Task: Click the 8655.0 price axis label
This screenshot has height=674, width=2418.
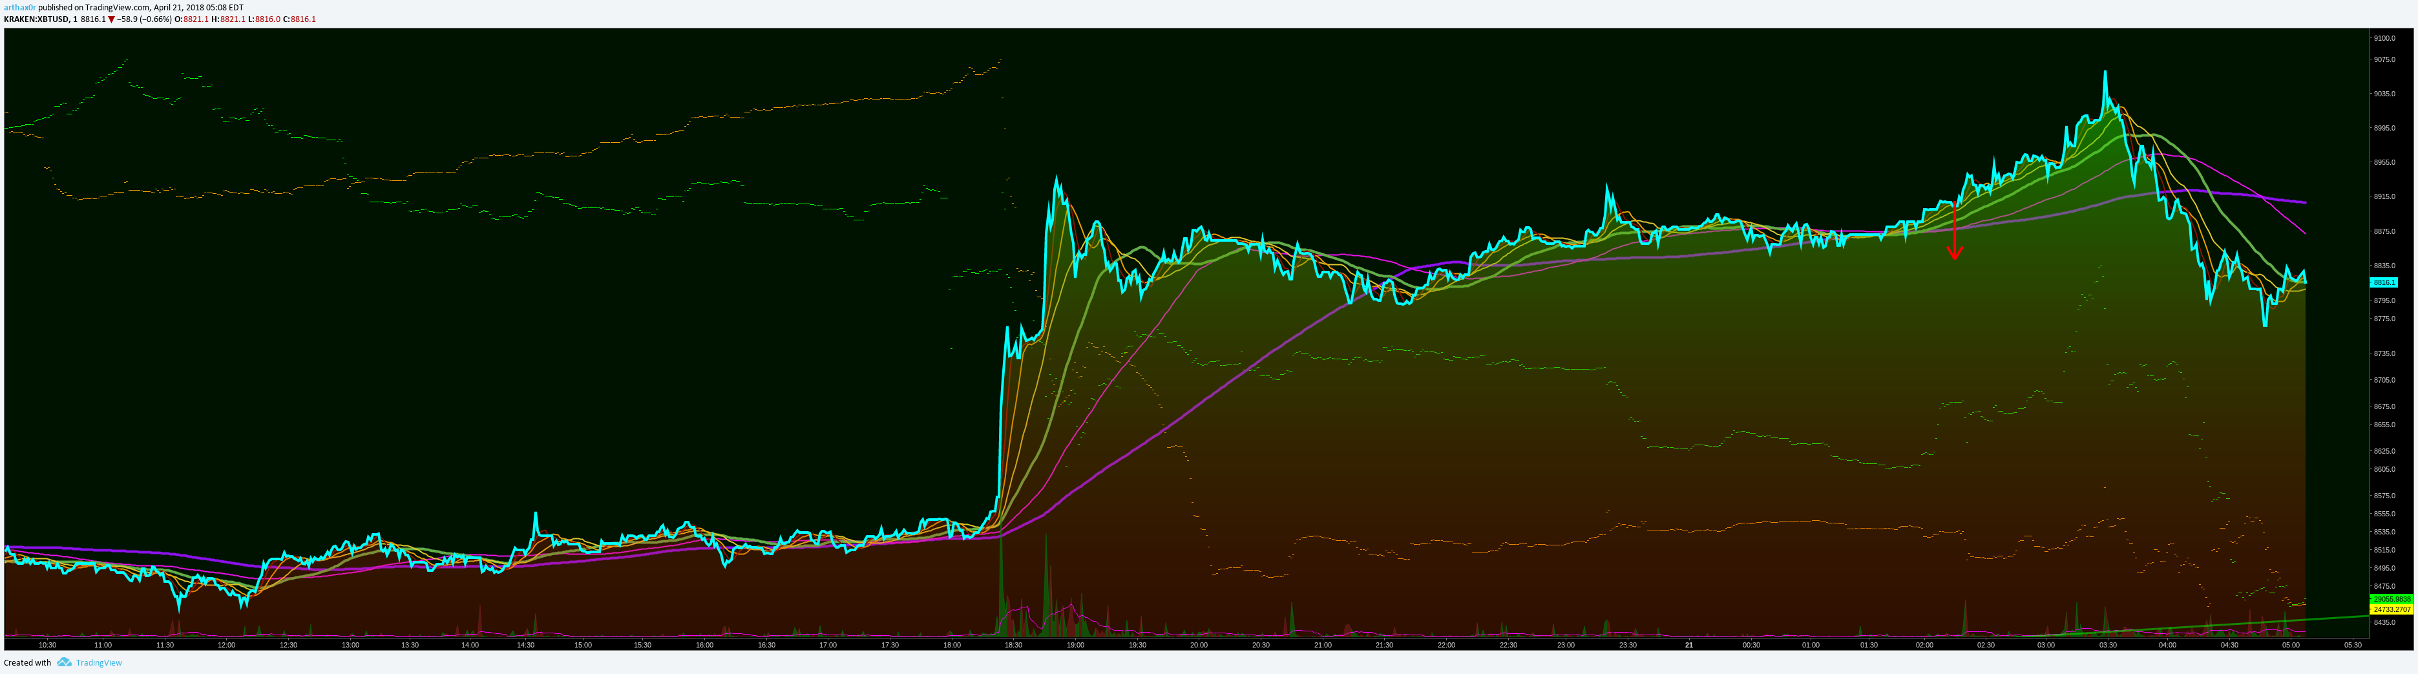Action: point(2384,425)
